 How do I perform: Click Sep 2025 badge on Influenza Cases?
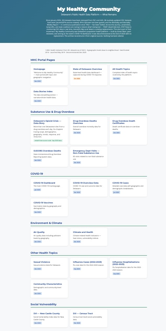[77, 269]
